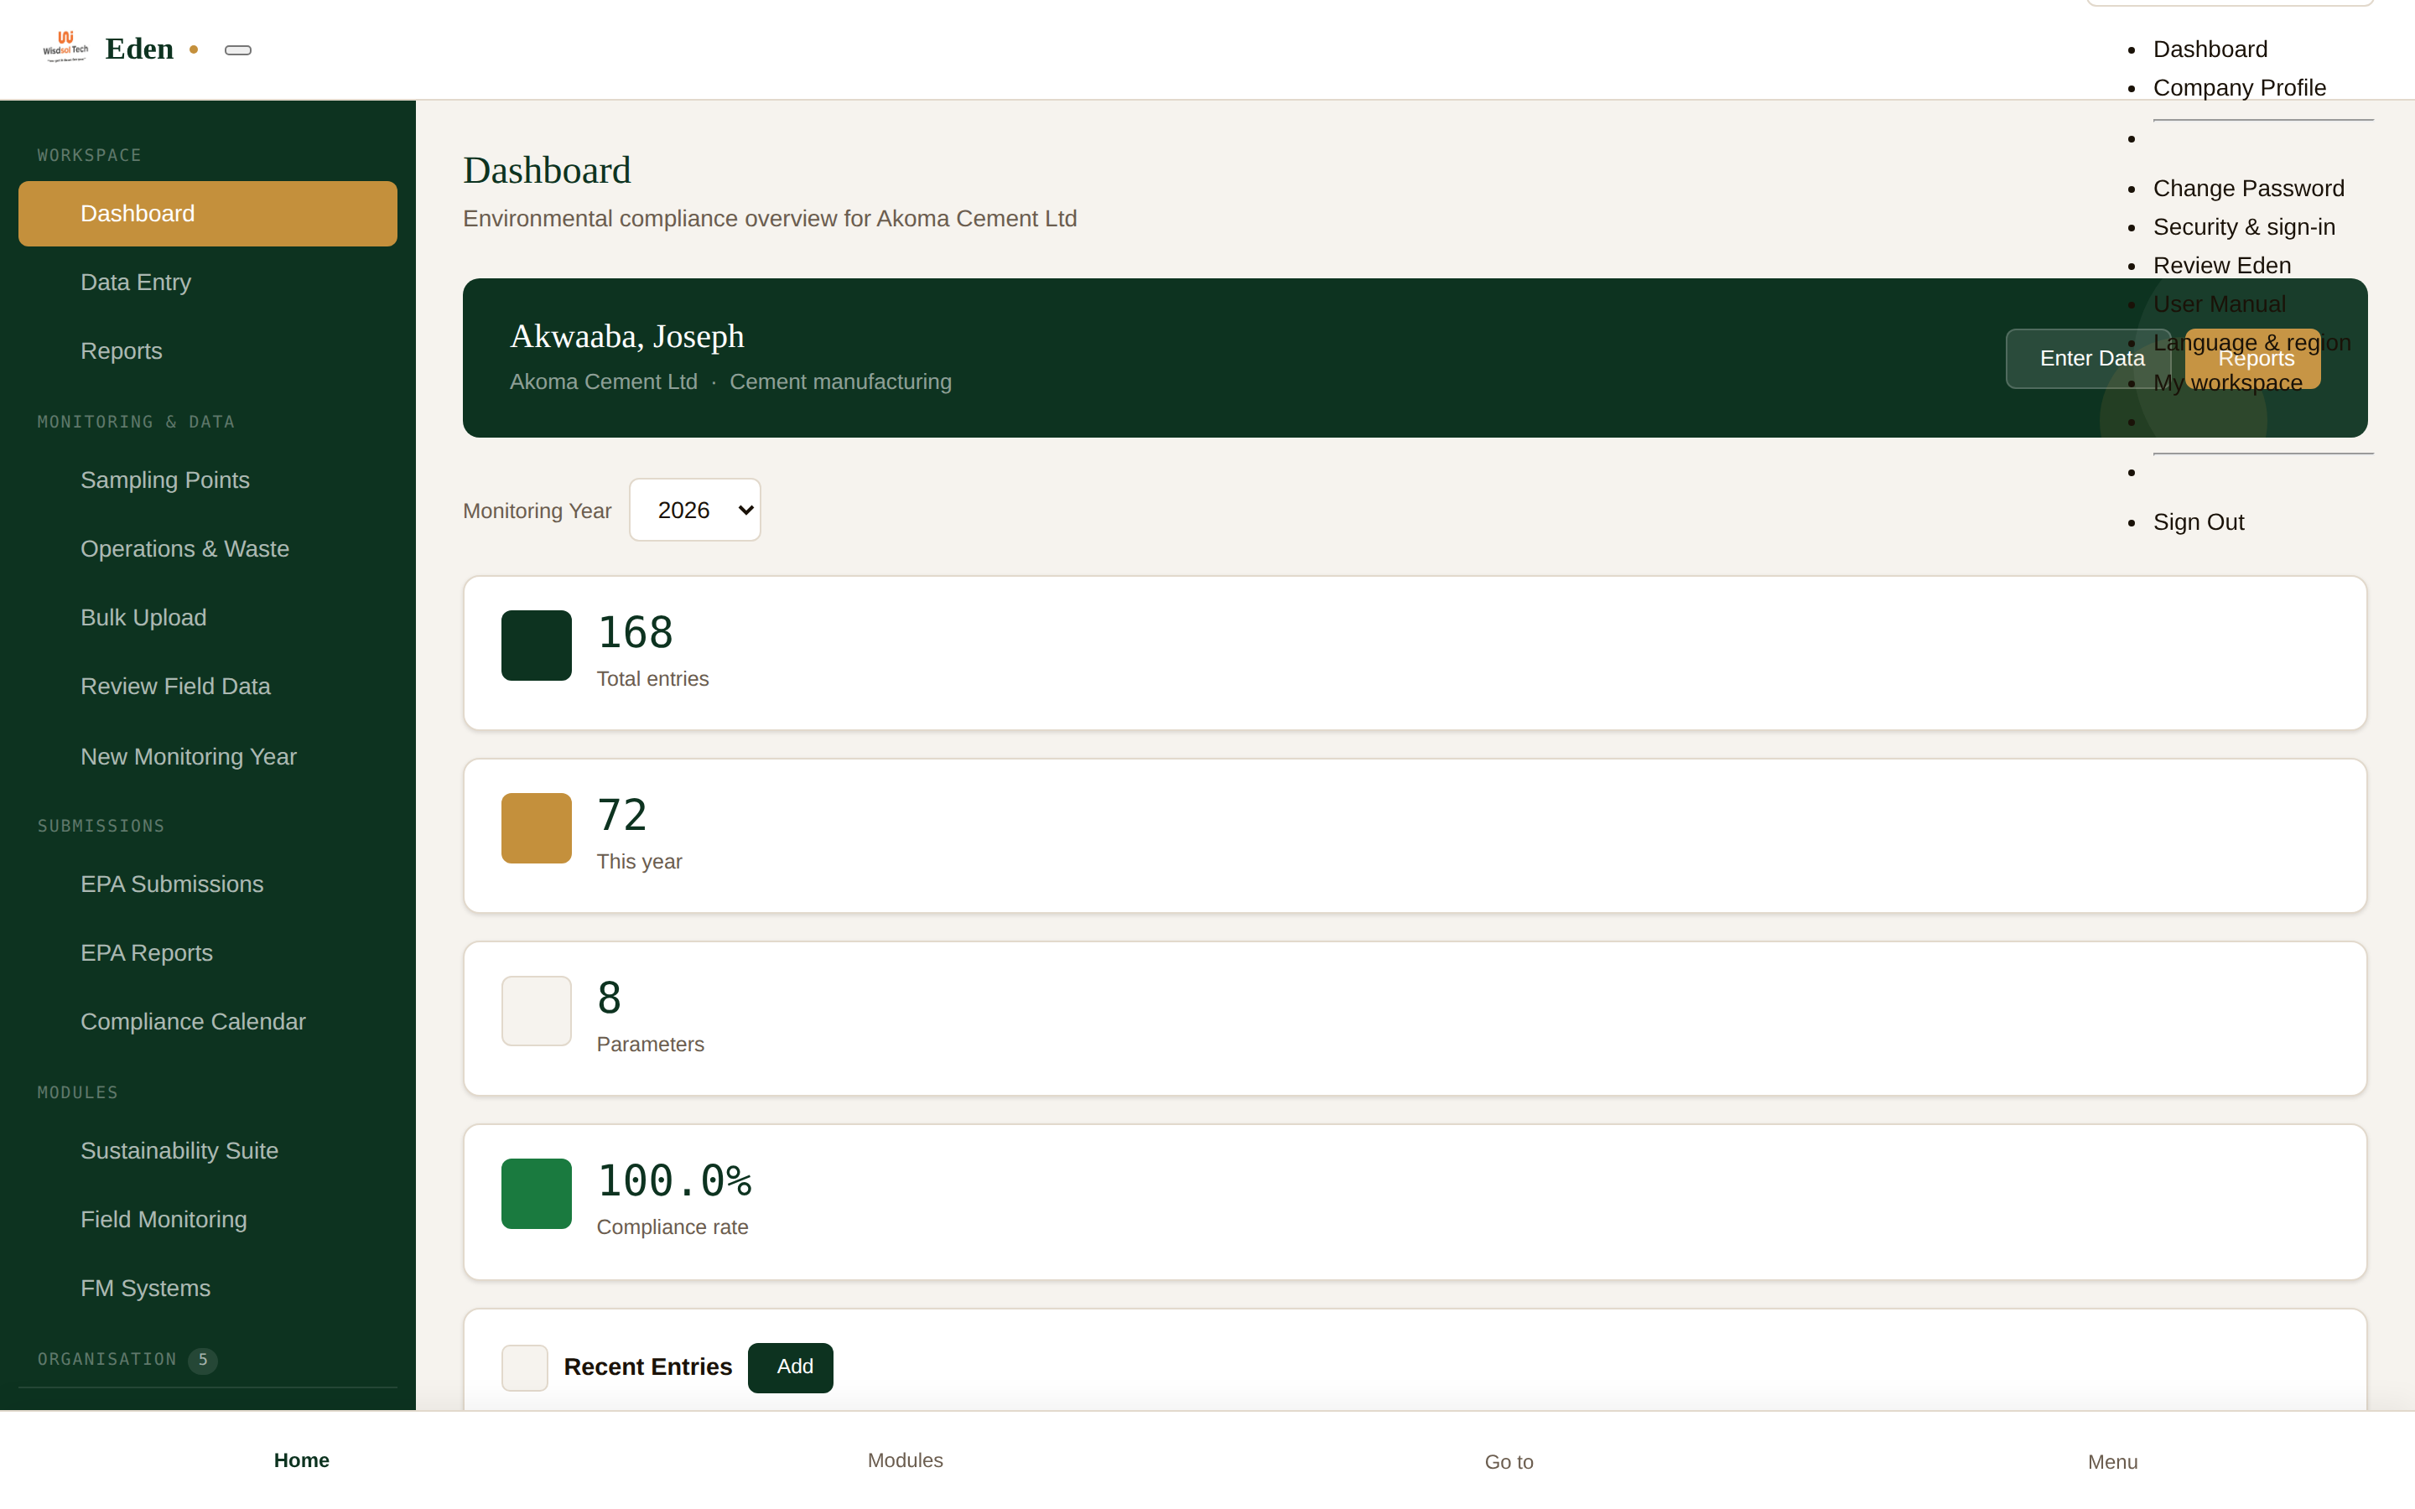Click Review Eden in user menu
2415x1509 pixels.
tap(2221, 266)
